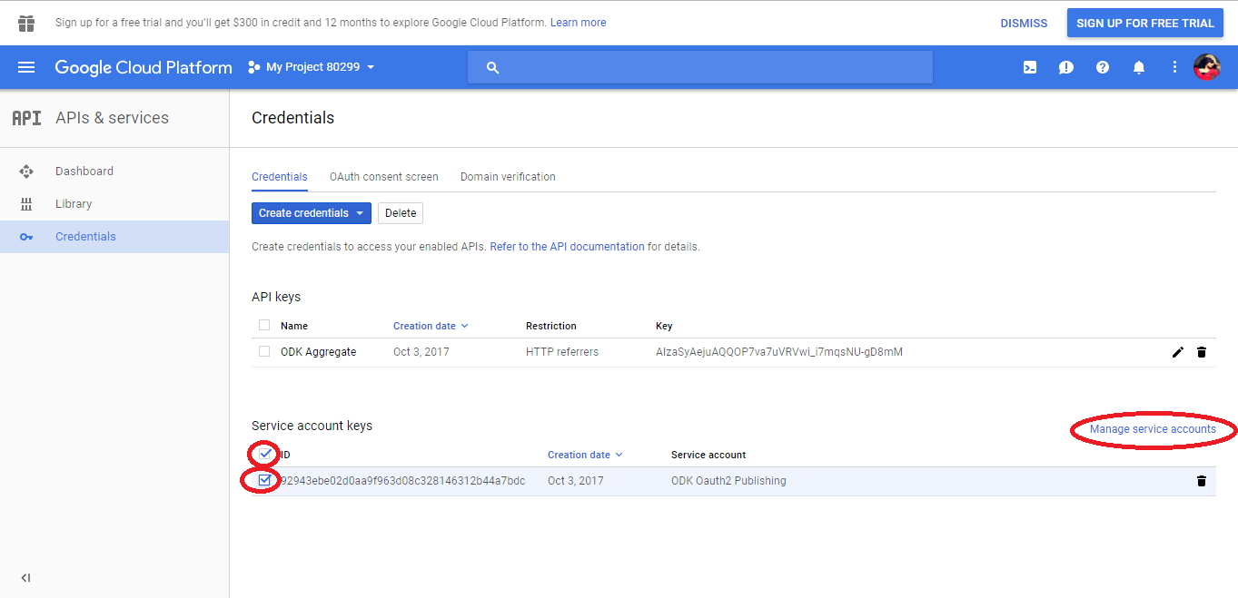Image resolution: width=1238 pixels, height=598 pixels.
Task: Delete the ODK Aggregate API key trash icon
Action: pos(1202,352)
